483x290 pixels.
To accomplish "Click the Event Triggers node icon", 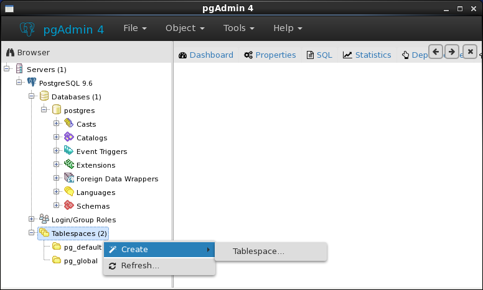I will point(68,150).
